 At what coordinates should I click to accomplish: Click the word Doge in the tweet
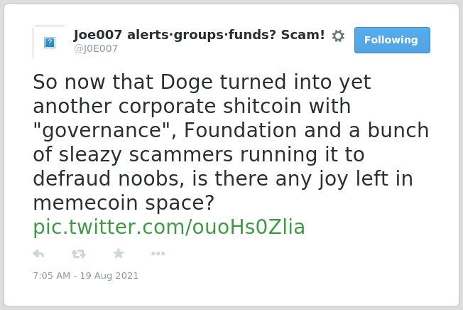tap(186, 82)
